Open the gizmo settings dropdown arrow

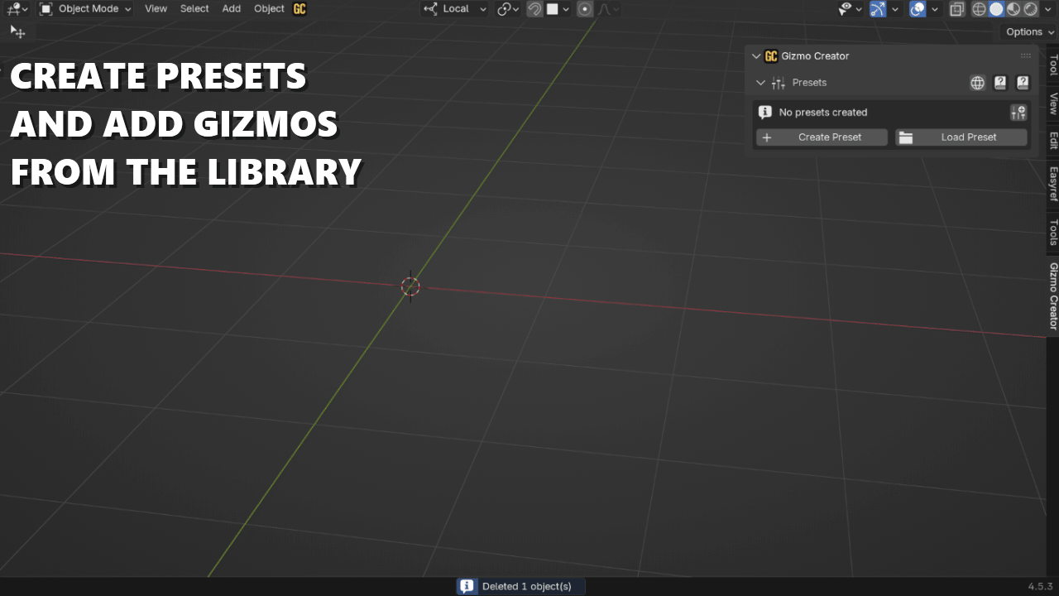point(894,9)
